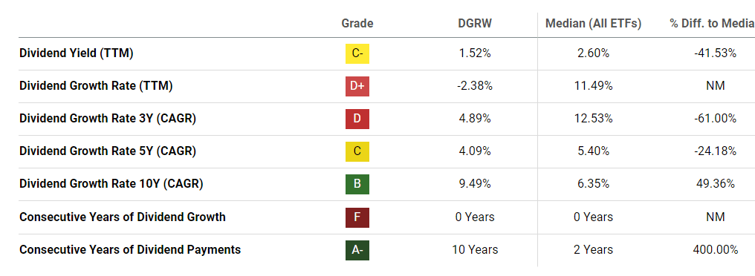Screen dimensions: 755x276
Task: Click the yellow C grade badge
Action: tap(357, 151)
